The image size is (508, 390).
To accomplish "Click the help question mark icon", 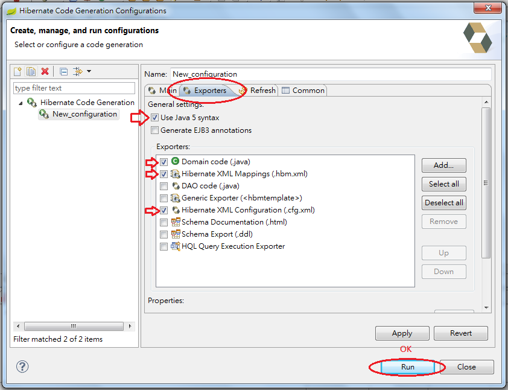I will (22, 366).
